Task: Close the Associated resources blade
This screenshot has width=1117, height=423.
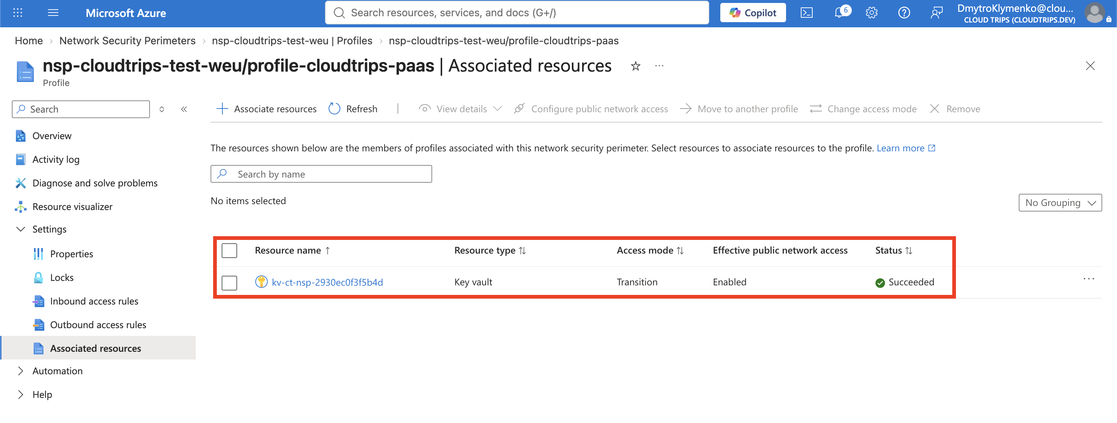Action: 1090,66
